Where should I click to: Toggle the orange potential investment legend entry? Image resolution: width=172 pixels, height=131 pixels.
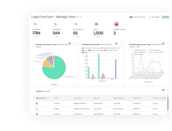(x=111, y=50)
